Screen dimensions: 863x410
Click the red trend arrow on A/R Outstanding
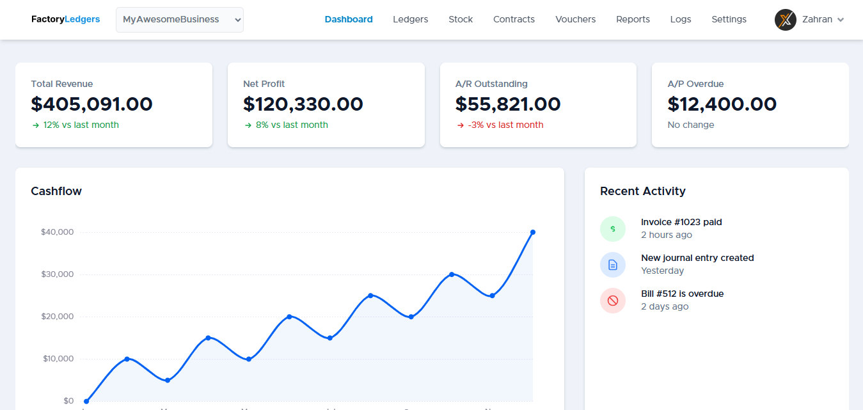(x=461, y=125)
